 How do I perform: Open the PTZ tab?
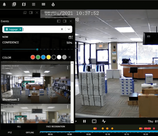click(10, 132)
